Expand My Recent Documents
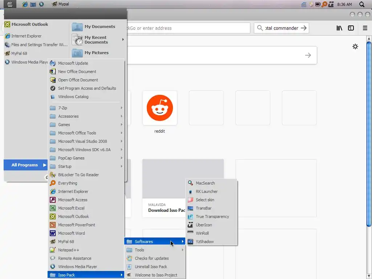Image resolution: width=372 pixels, height=279 pixels. (98, 40)
